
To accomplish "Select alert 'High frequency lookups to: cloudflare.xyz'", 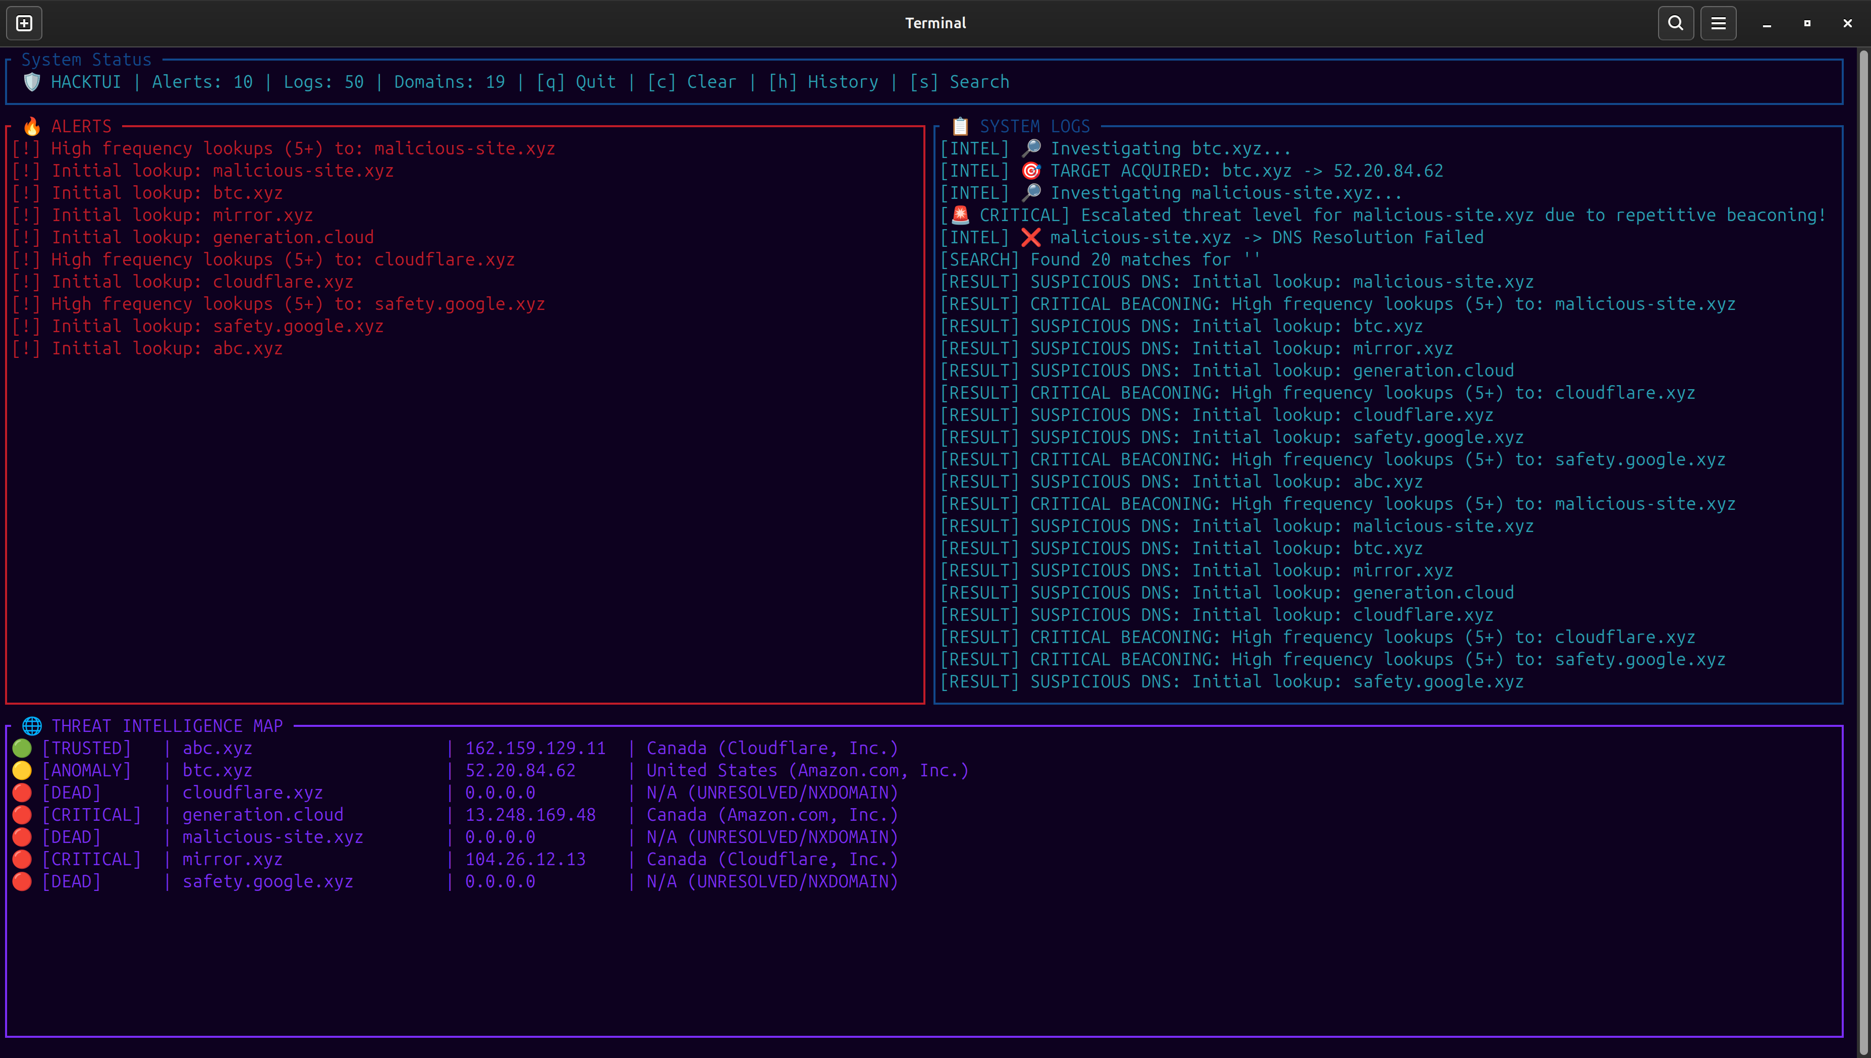I will [264, 259].
